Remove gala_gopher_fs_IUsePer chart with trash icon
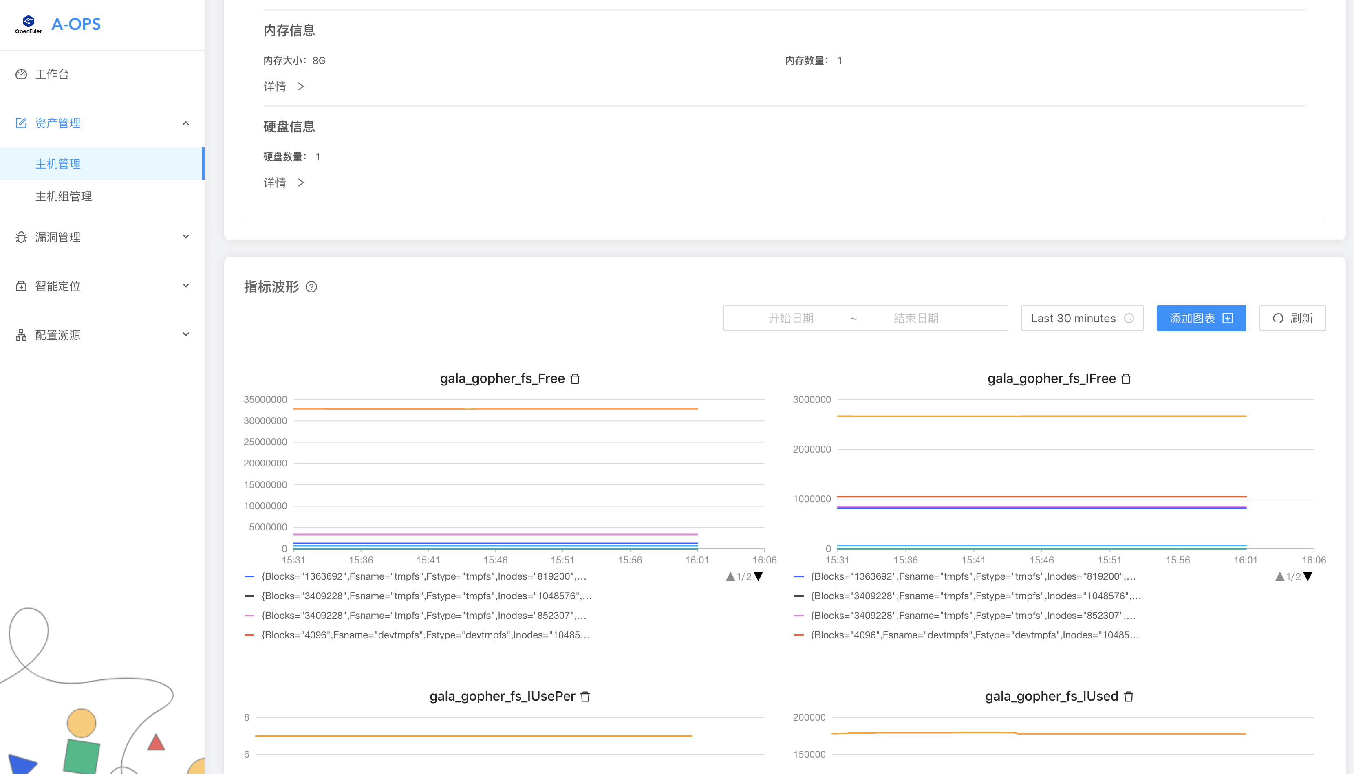The width and height of the screenshot is (1354, 774). 585,696
